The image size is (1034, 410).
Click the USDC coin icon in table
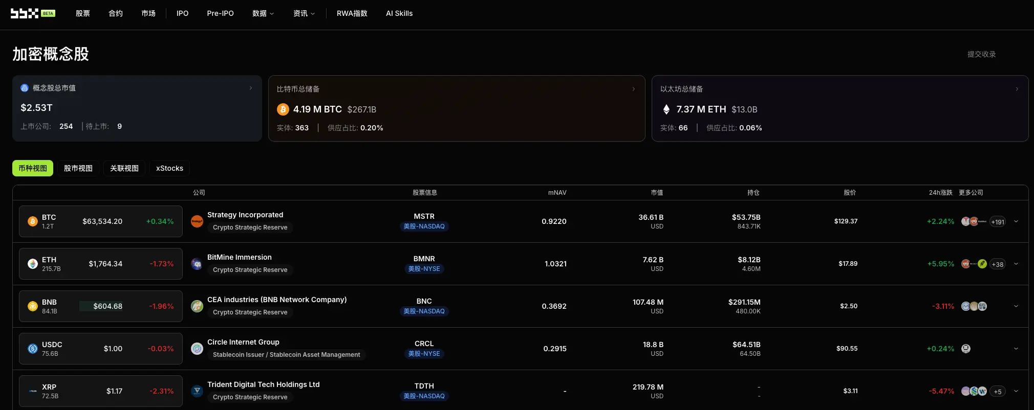pos(33,349)
